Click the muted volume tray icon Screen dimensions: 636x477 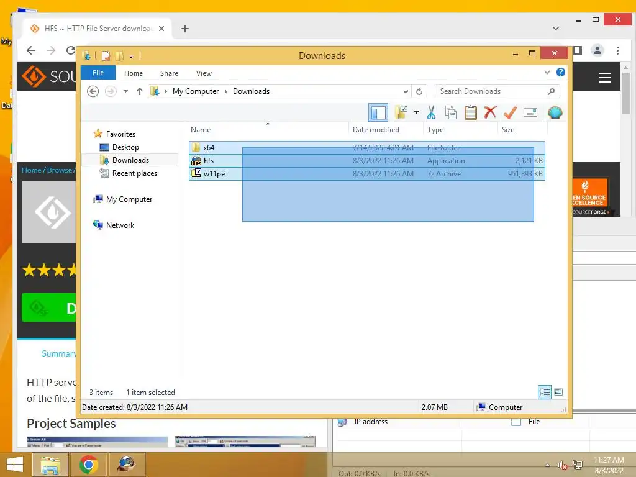562,465
